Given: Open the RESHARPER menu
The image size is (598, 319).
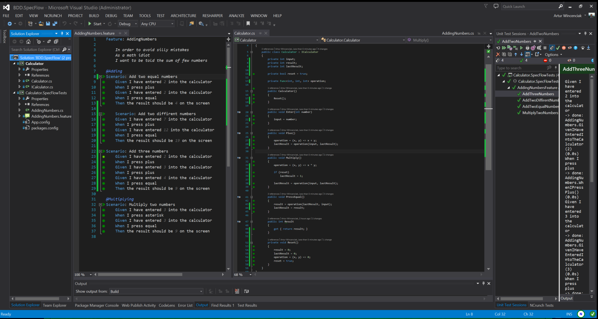Looking at the screenshot, I should (x=212, y=16).
